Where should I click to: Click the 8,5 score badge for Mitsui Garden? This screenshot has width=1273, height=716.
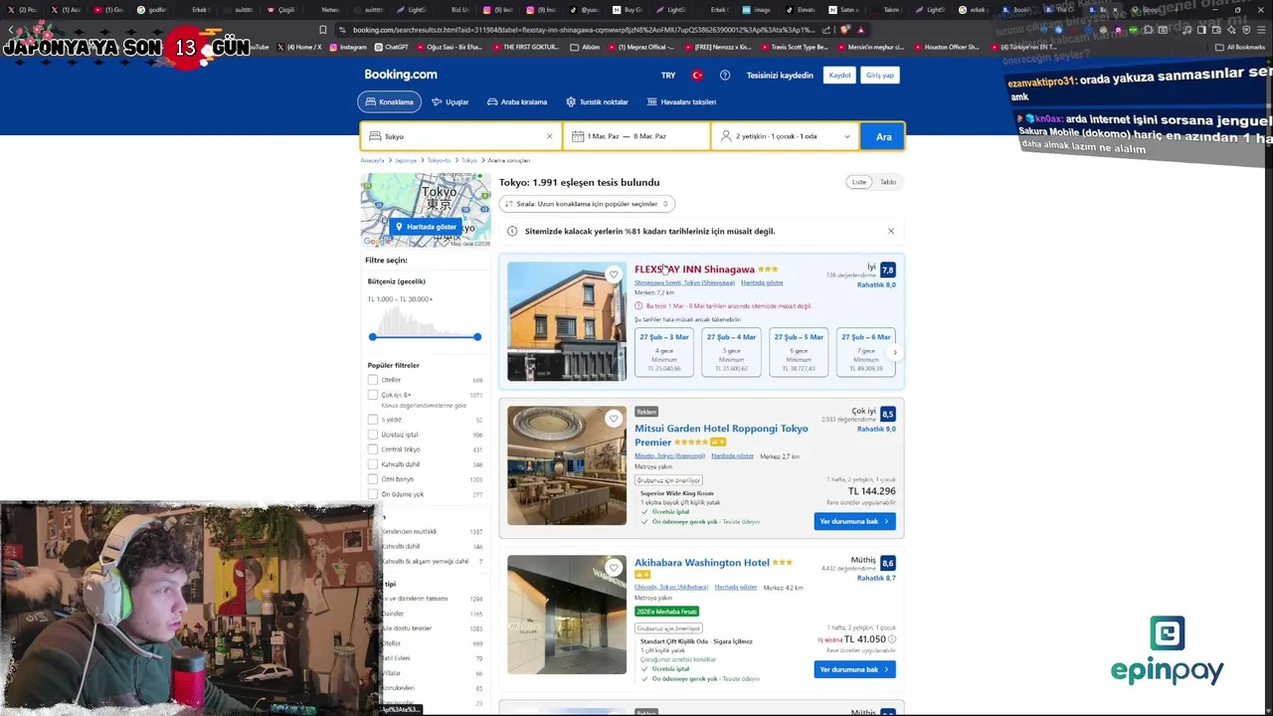tap(887, 414)
